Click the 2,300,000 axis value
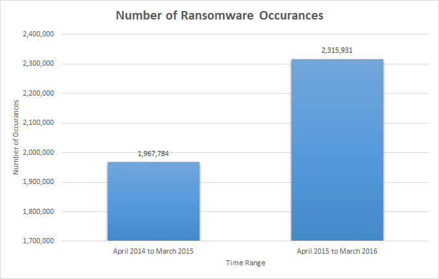The height and width of the screenshot is (279, 439). pos(38,64)
